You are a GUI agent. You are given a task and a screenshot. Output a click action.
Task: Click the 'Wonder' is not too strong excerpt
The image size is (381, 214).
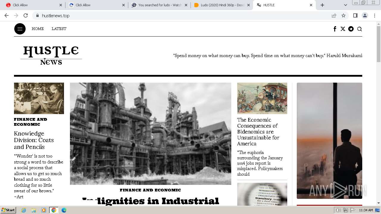38,176
